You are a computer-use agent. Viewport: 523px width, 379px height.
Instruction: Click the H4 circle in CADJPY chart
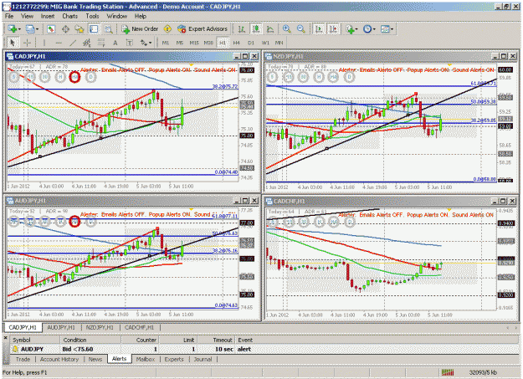(x=75, y=78)
